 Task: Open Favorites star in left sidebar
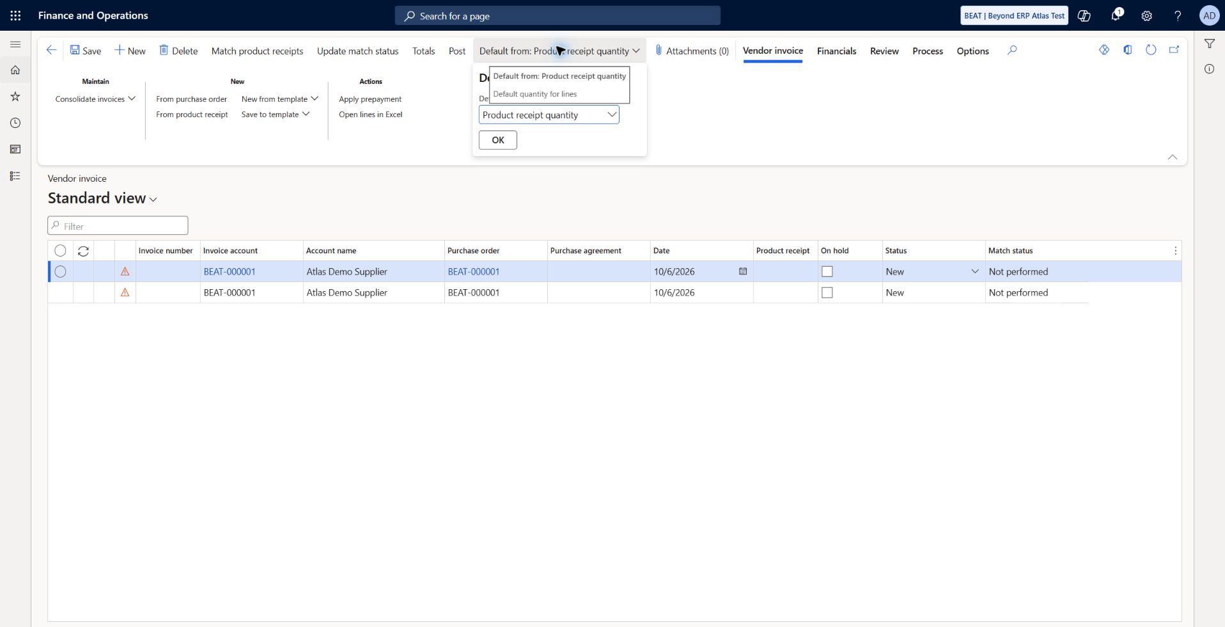(x=15, y=97)
